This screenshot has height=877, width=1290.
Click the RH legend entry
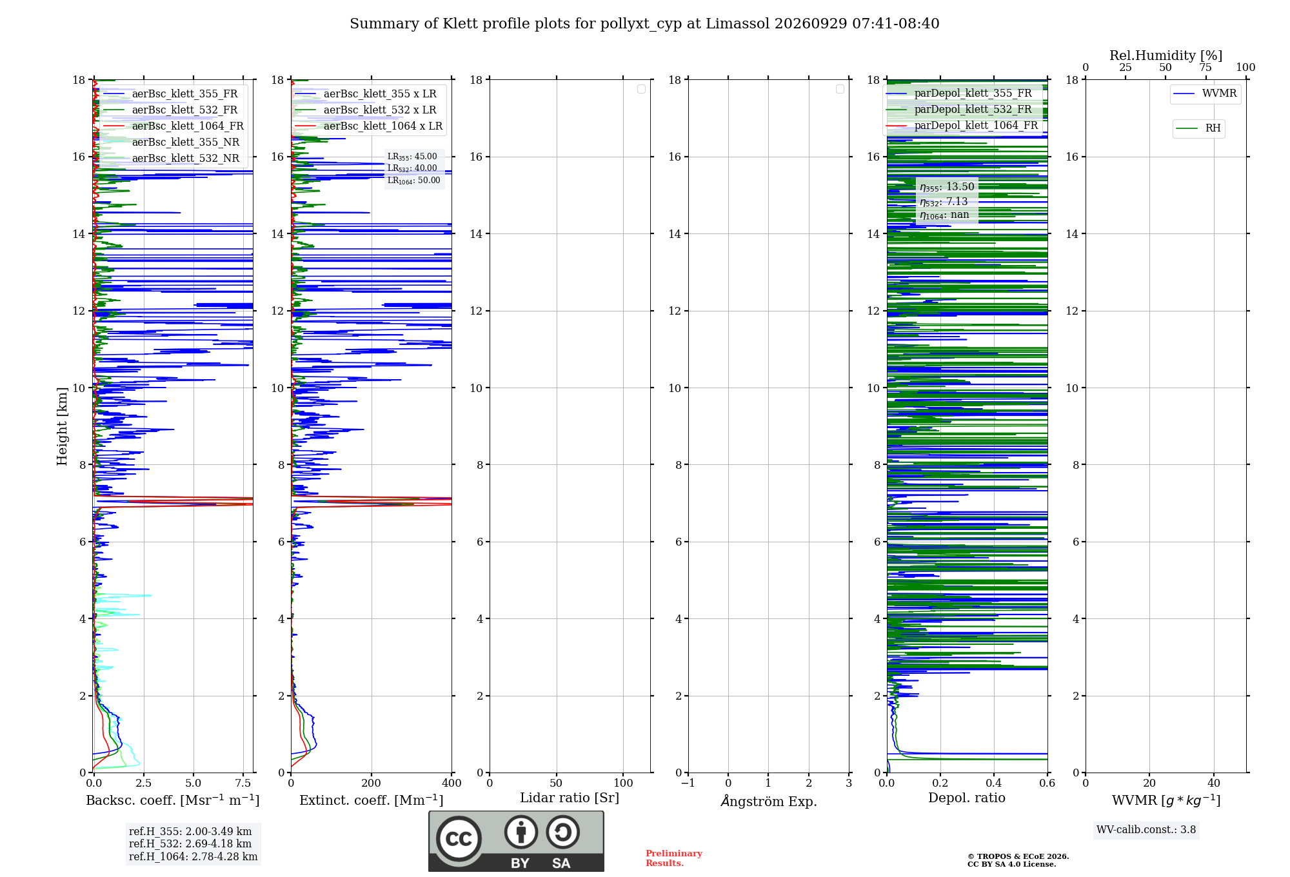tap(1198, 128)
